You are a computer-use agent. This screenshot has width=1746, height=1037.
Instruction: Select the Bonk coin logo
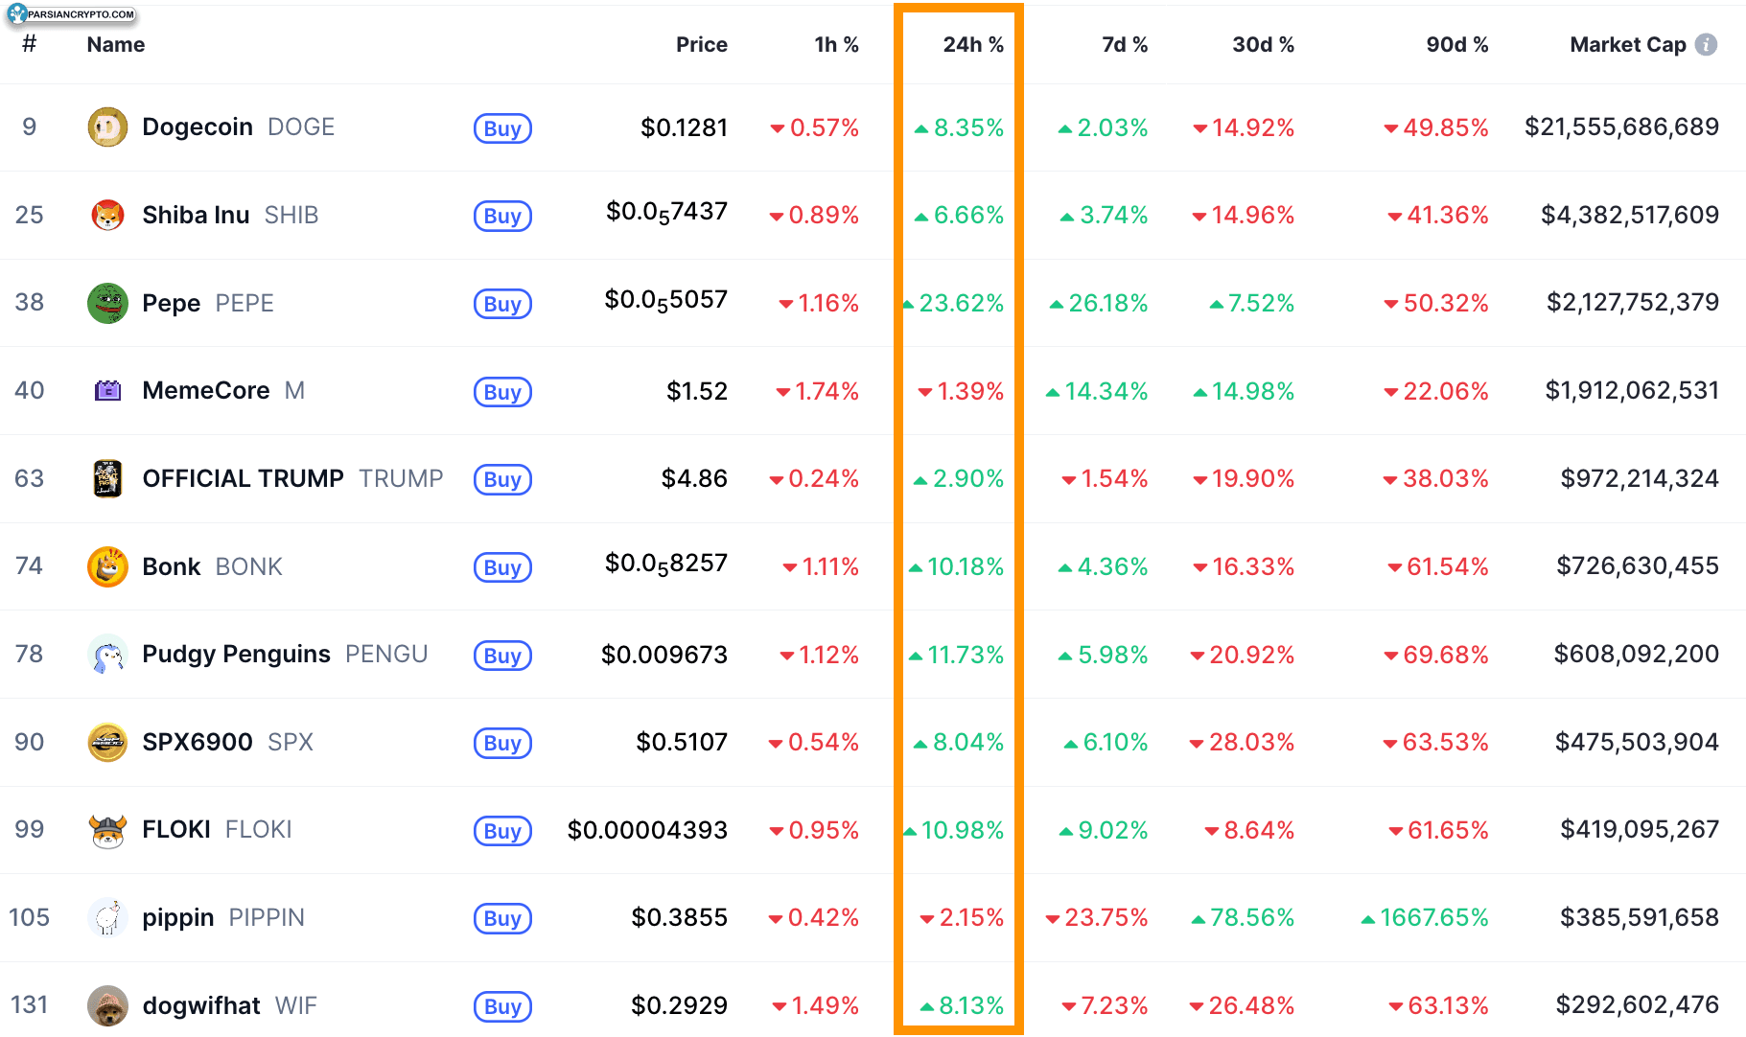[107, 566]
